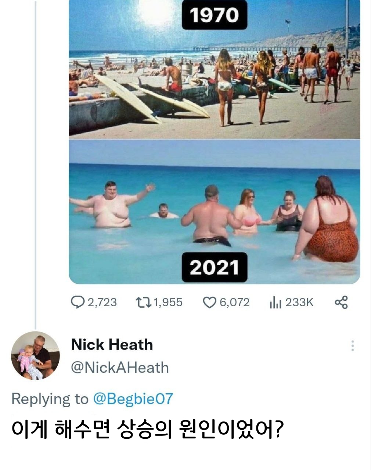Click the reply speech bubble icon
371x470 pixels.
[x=77, y=303]
